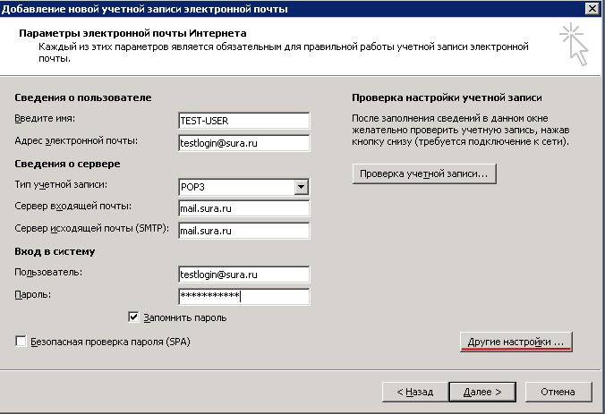
Task: Click the 'Тип учетной записи' label
Action: tap(61, 184)
